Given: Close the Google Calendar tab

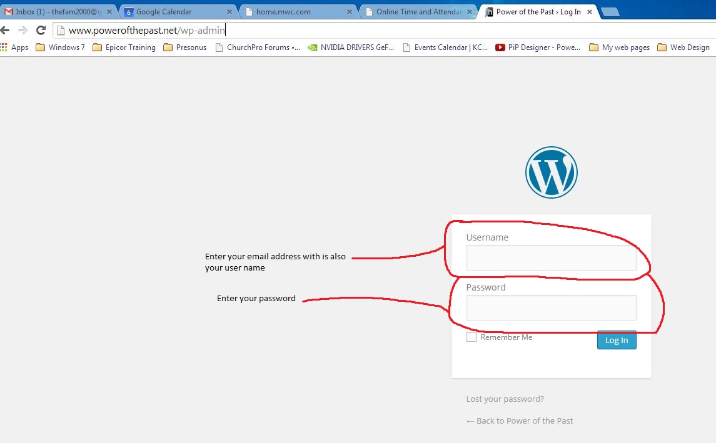Looking at the screenshot, I should 229,12.
